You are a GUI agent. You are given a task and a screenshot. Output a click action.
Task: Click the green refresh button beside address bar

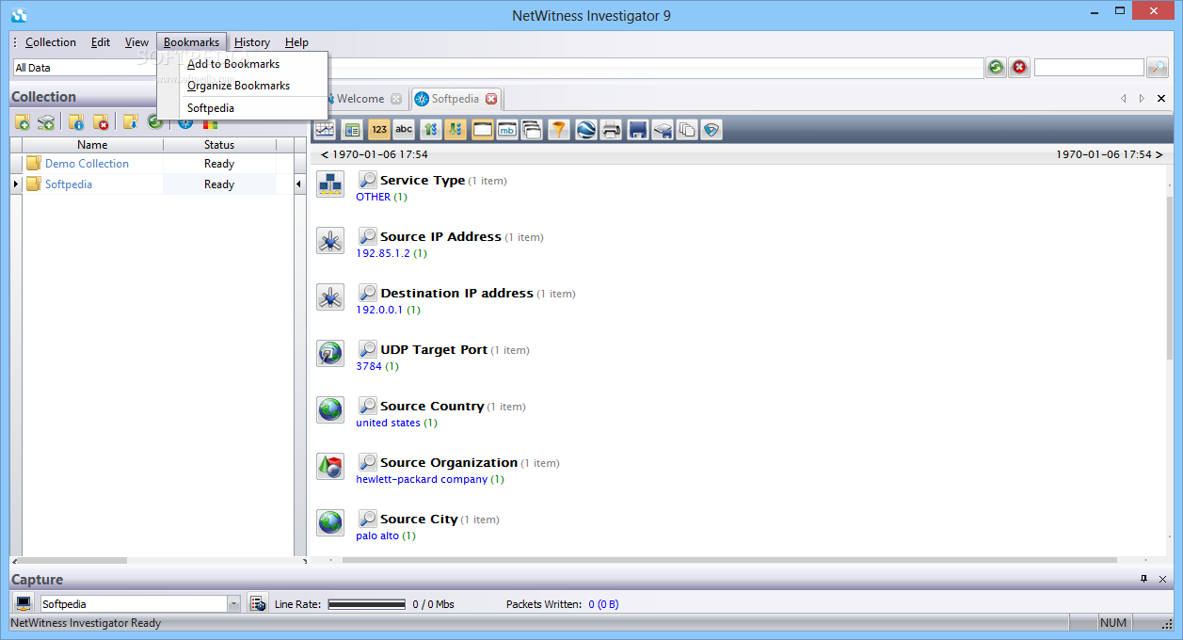(996, 68)
